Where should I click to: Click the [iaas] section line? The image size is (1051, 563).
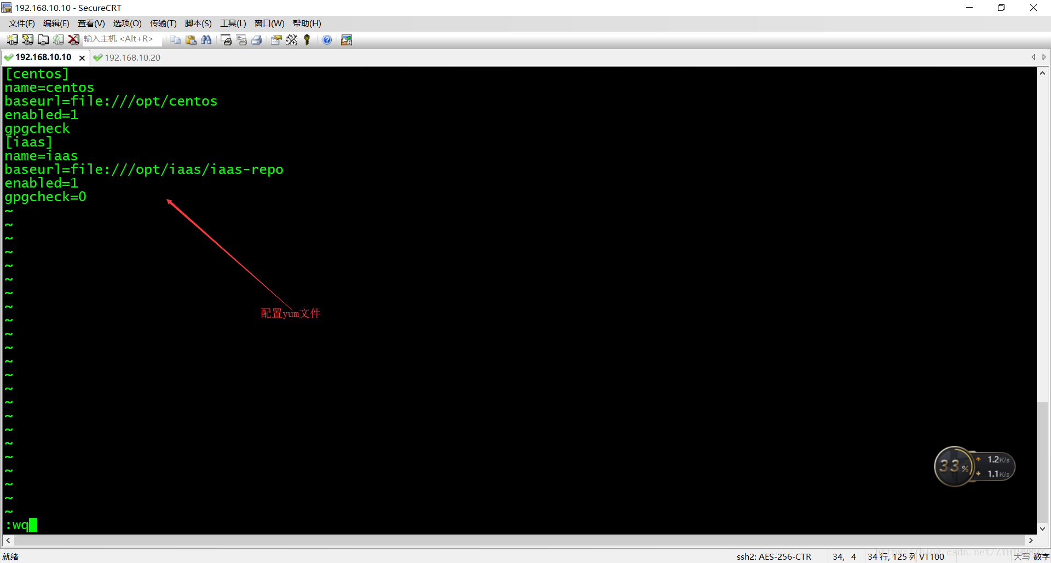click(28, 142)
